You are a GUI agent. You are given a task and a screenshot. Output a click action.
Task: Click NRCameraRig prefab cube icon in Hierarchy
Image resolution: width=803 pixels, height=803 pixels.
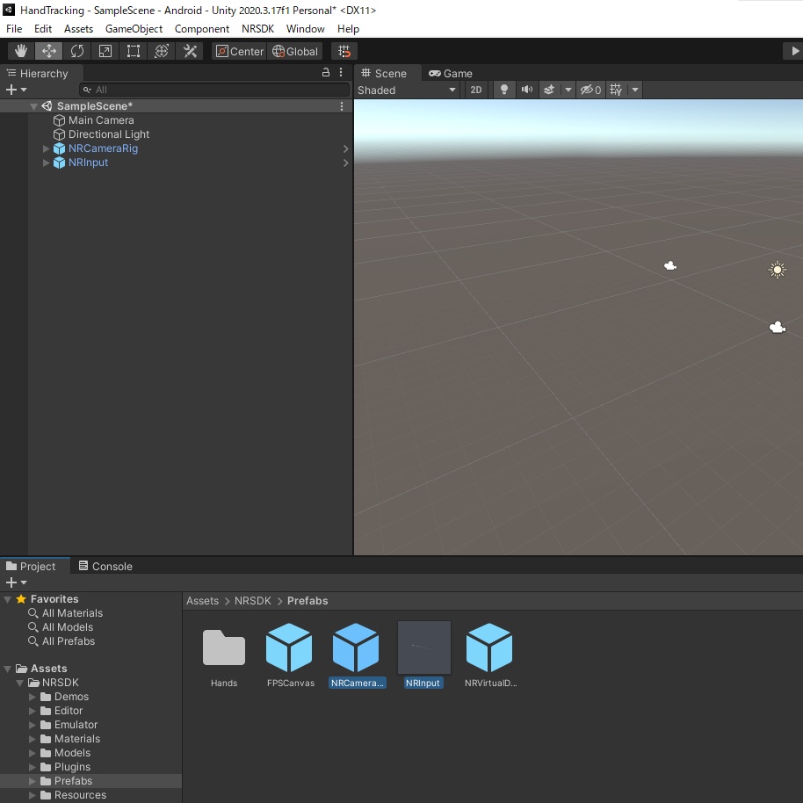[60, 148]
